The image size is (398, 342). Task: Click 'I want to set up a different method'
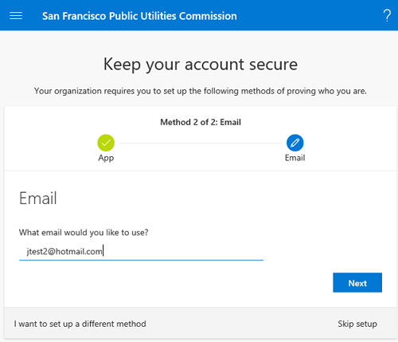click(80, 324)
